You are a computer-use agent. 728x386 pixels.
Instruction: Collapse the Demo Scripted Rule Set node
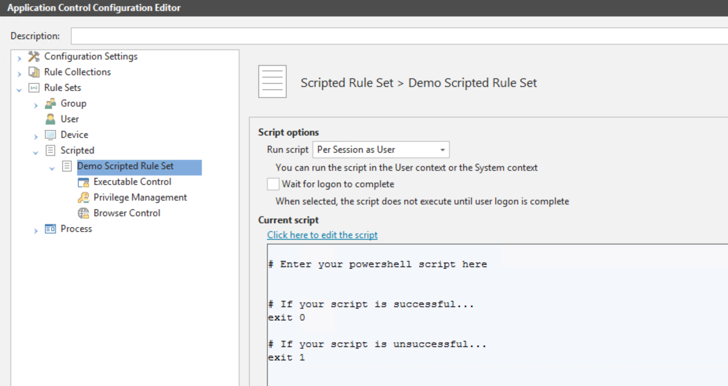click(52, 168)
